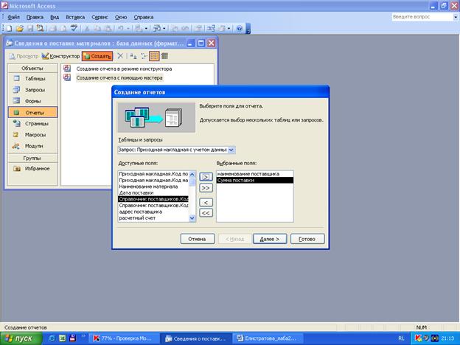Viewport: 460px width, 345px height.
Task: Click the > add field button
Action: coord(206,177)
